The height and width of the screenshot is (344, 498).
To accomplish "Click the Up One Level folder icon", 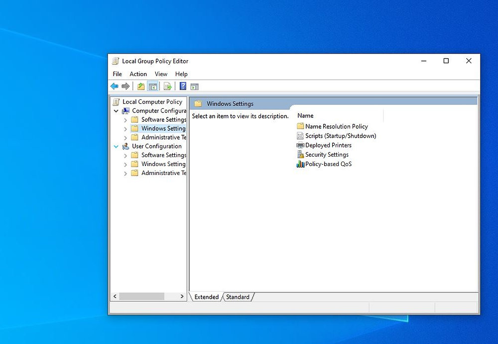I will 141,86.
